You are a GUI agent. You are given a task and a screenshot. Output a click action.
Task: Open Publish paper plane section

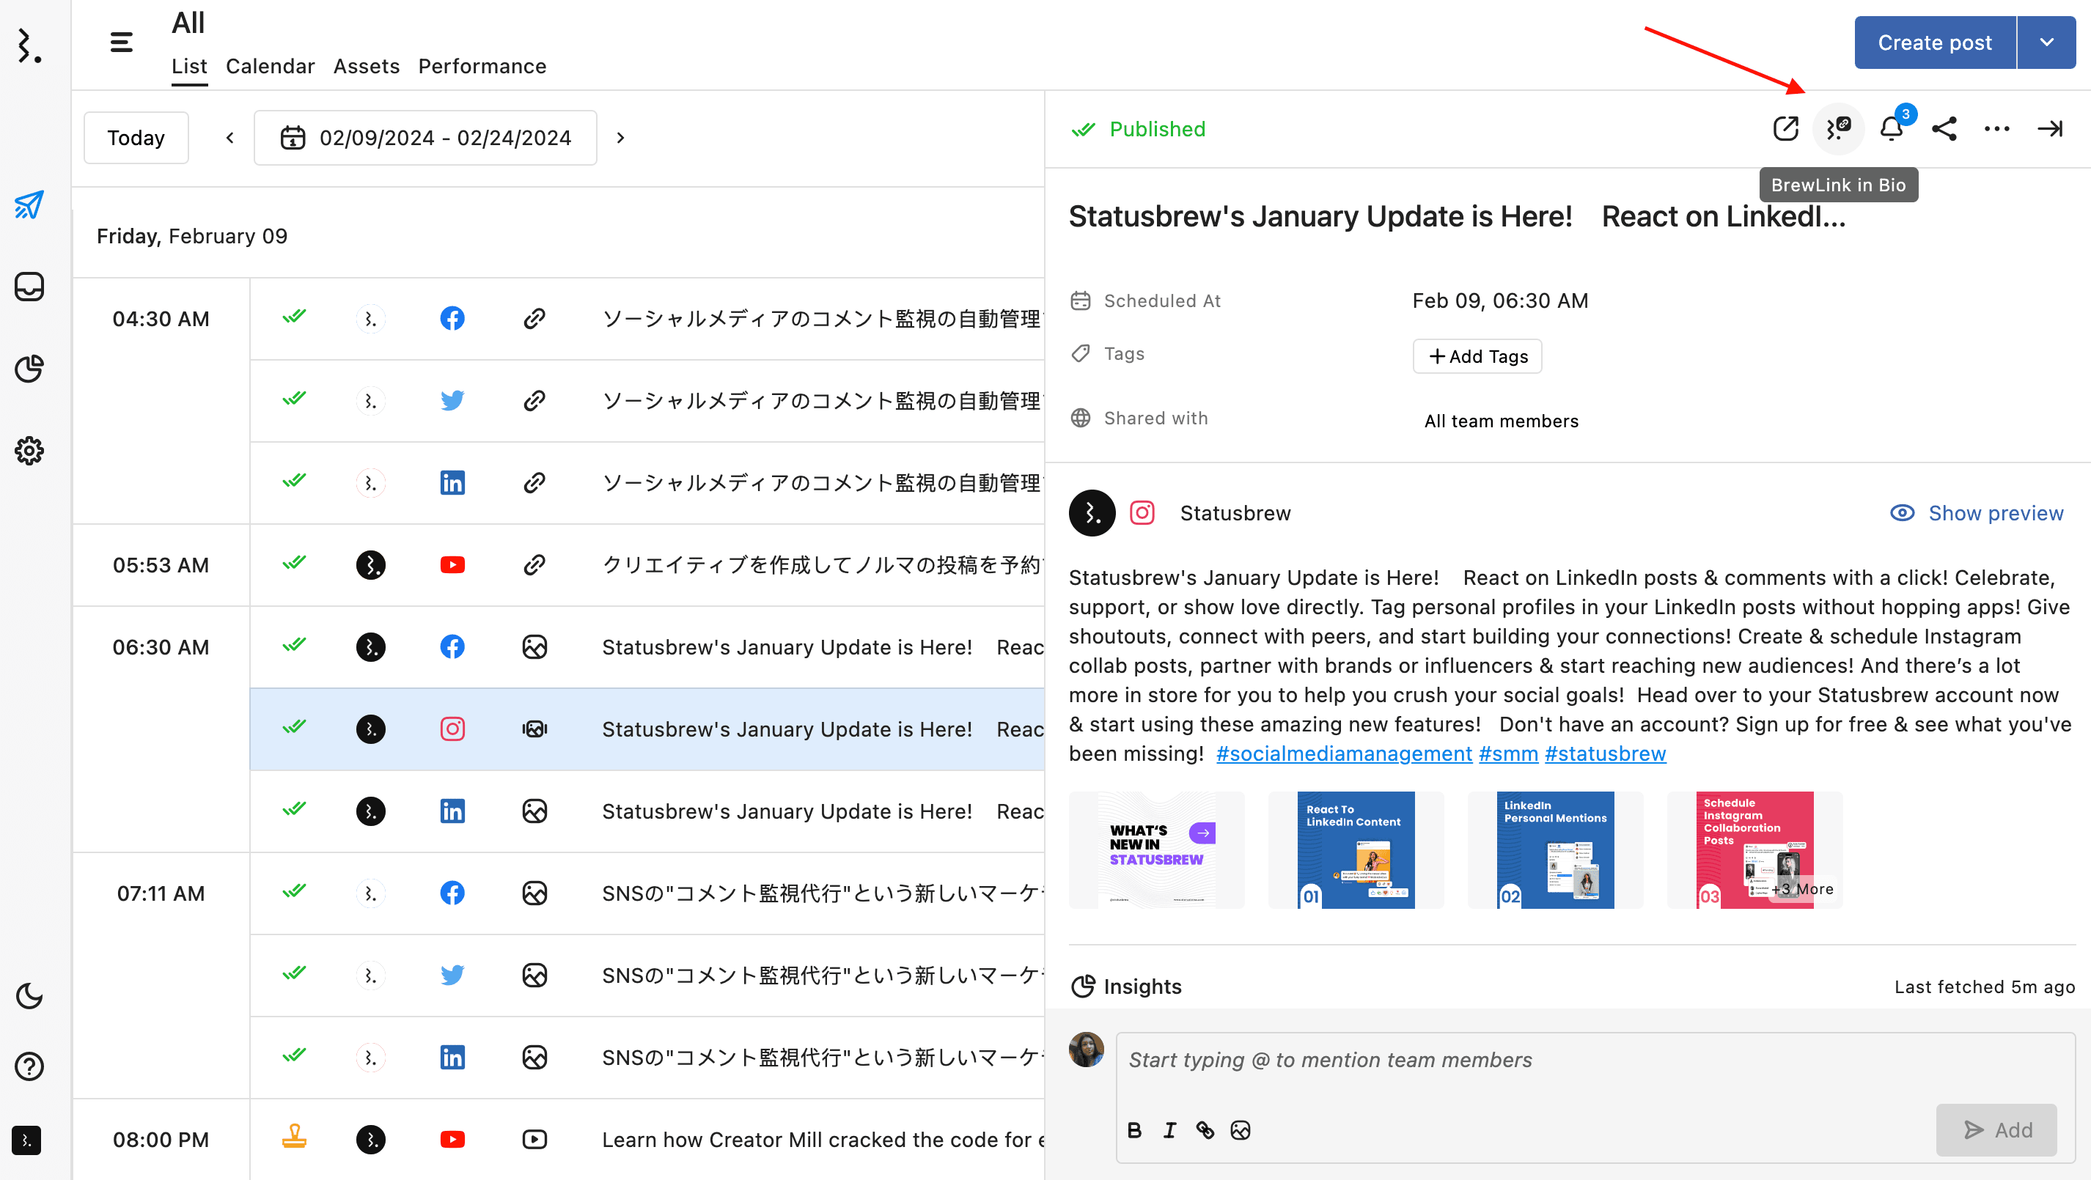tap(29, 204)
